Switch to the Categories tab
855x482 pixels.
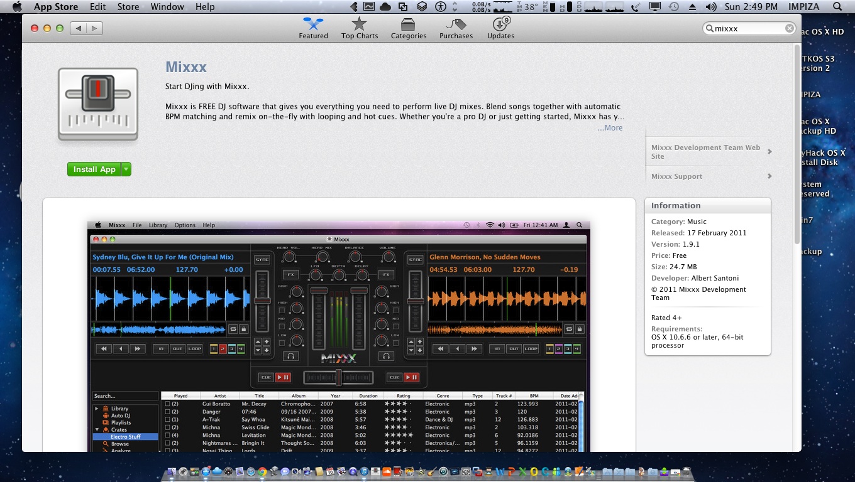click(409, 28)
